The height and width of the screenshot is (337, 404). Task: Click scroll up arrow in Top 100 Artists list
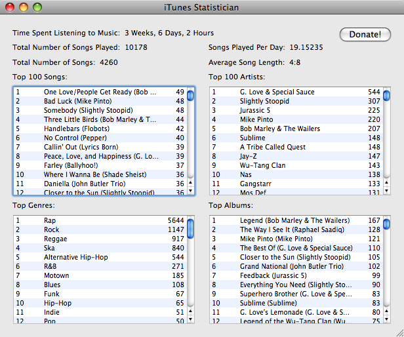386,182
